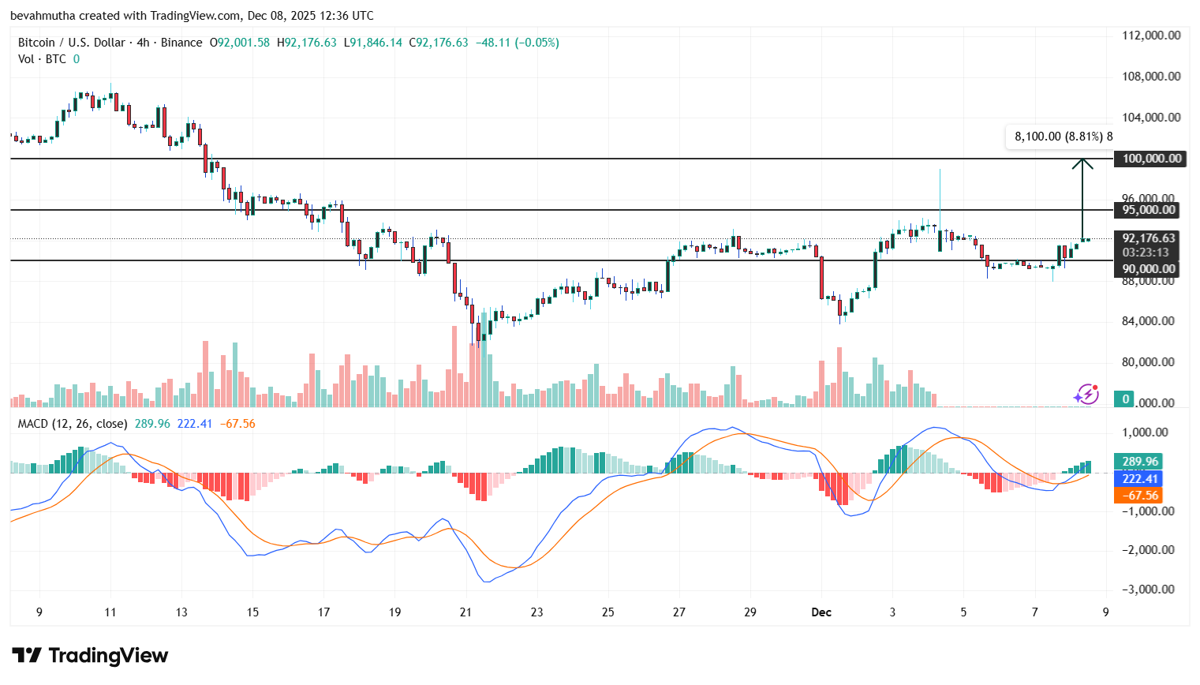Select the MACD (12, 26, close) indicator legend
This screenshot has width=1200, height=685.
tap(71, 423)
